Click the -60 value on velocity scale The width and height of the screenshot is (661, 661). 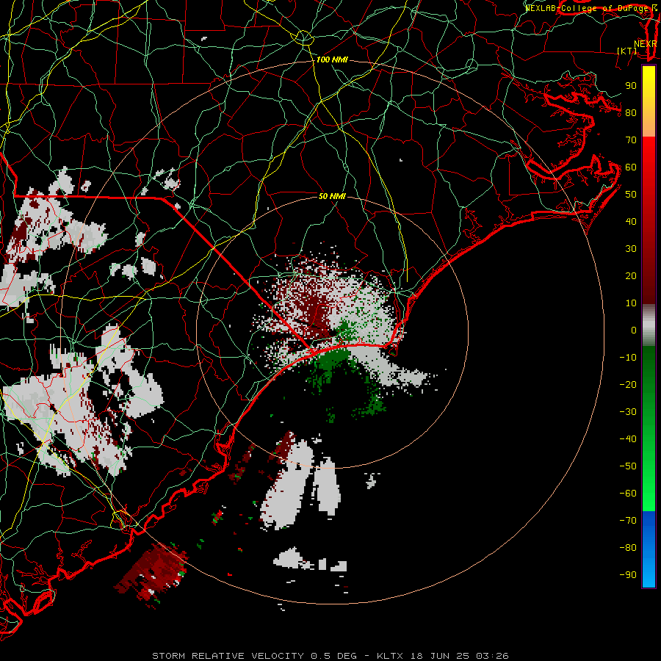[628, 494]
